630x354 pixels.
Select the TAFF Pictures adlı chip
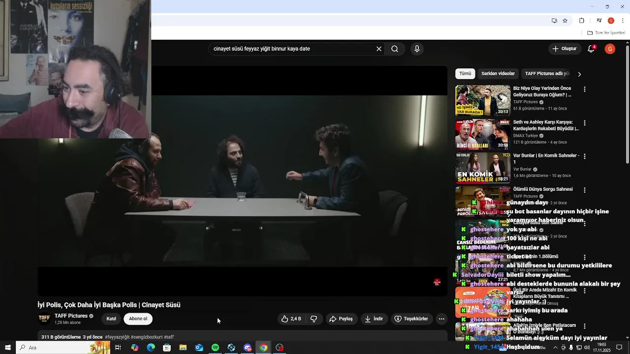point(547,74)
